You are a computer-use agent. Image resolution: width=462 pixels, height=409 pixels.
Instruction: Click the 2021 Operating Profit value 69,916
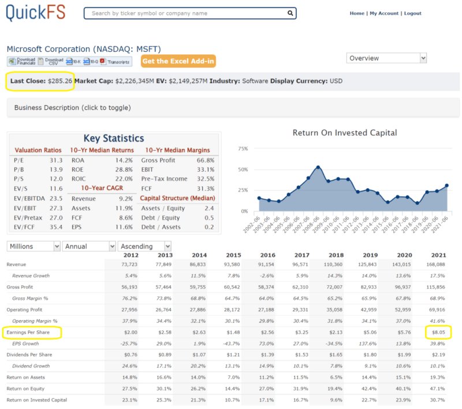[437, 310]
